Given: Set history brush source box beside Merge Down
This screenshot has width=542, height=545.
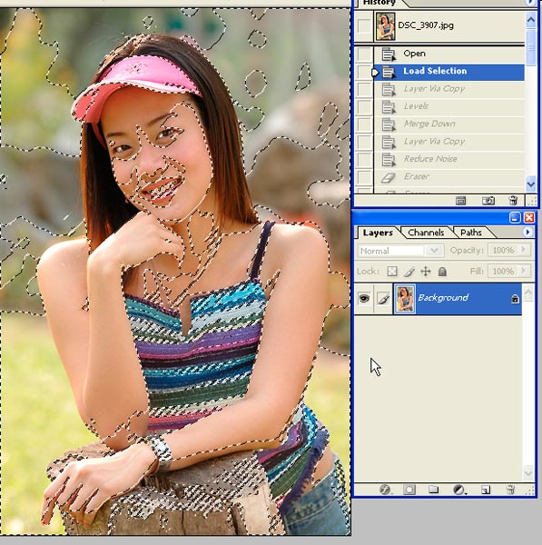Looking at the screenshot, I should click(x=364, y=124).
